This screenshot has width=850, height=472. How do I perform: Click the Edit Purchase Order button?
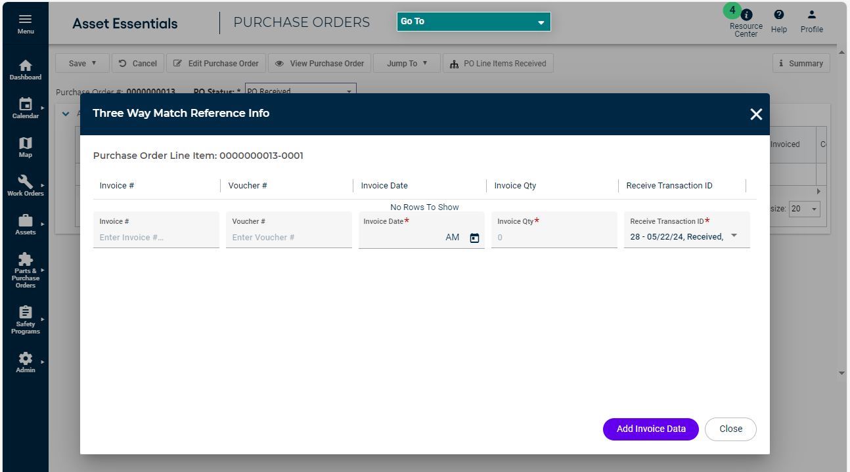[x=216, y=63]
